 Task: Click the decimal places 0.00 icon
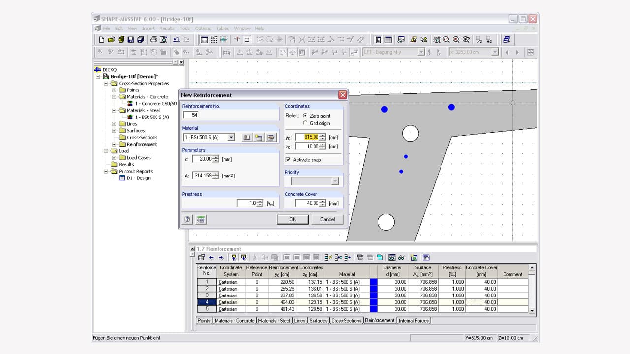point(201,220)
